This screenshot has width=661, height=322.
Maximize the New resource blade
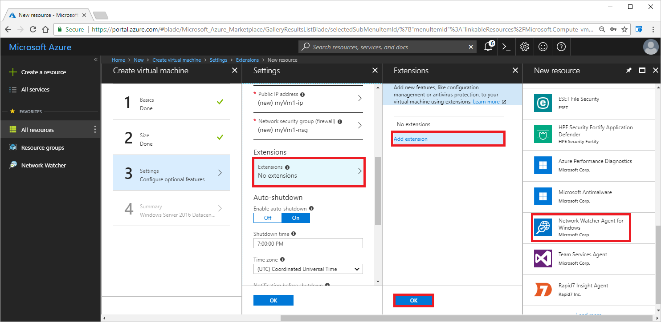pos(642,70)
